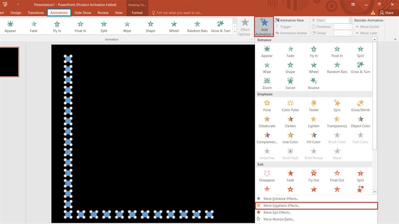Open the Transitions tab
This screenshot has height=224, width=399.
(x=35, y=13)
